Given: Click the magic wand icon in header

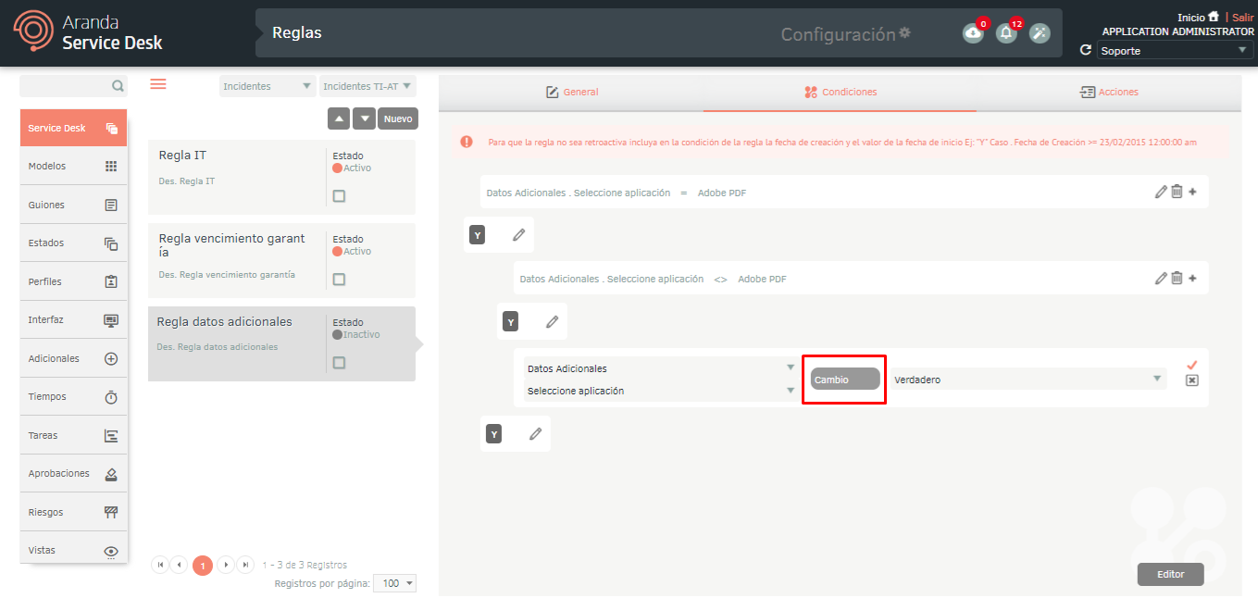Looking at the screenshot, I should [x=1040, y=33].
